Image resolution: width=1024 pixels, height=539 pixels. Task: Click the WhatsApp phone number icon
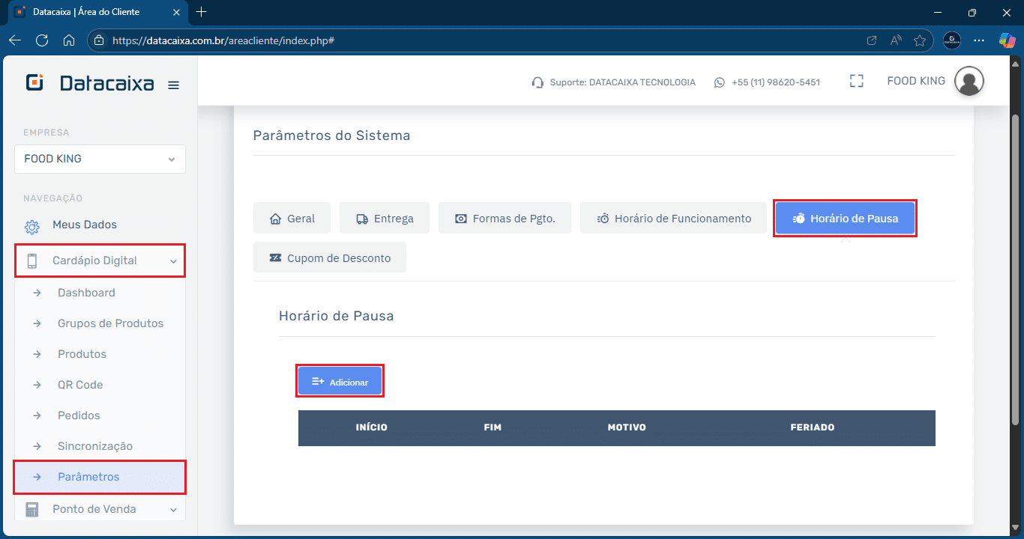[720, 82]
